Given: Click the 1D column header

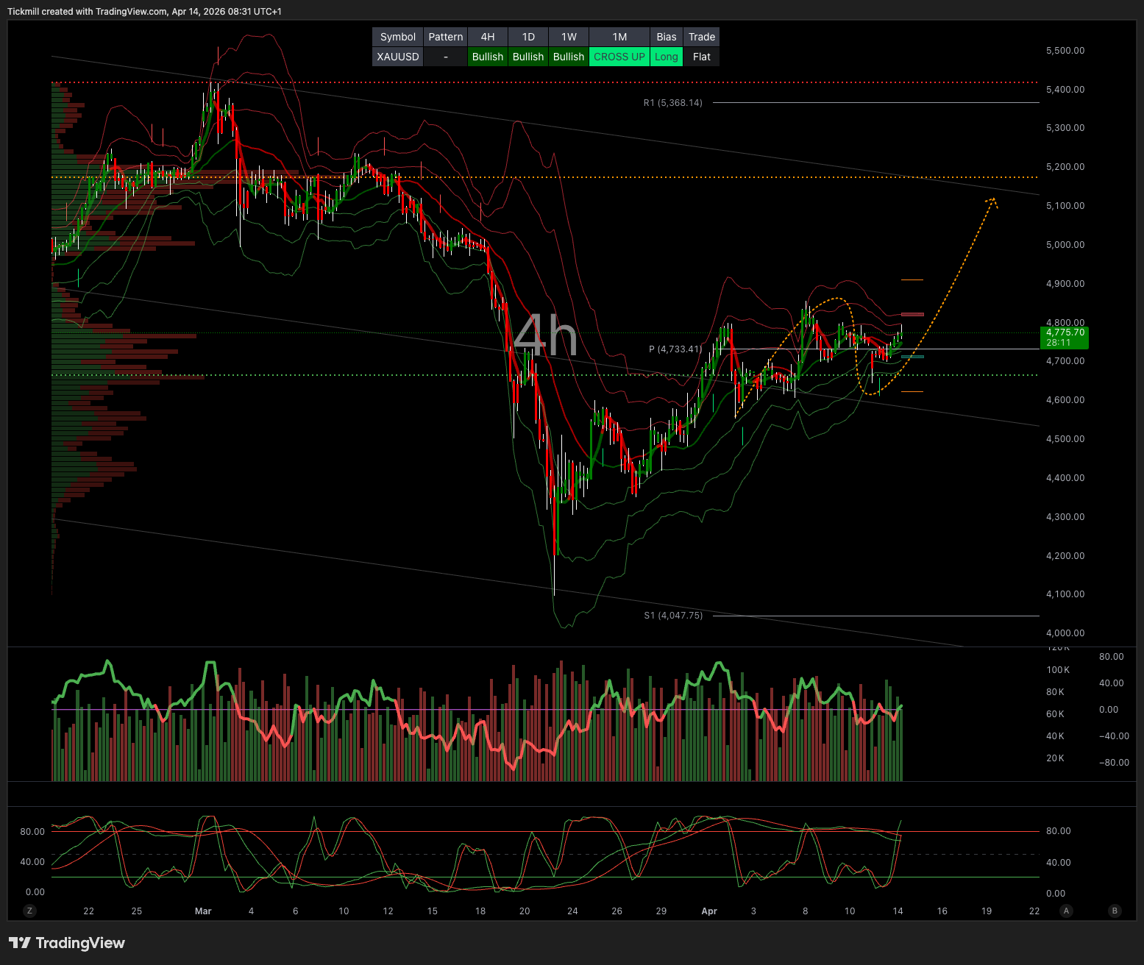Looking at the screenshot, I should [x=528, y=37].
